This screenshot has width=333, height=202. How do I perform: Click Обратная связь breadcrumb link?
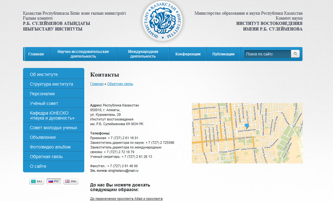tap(120, 84)
